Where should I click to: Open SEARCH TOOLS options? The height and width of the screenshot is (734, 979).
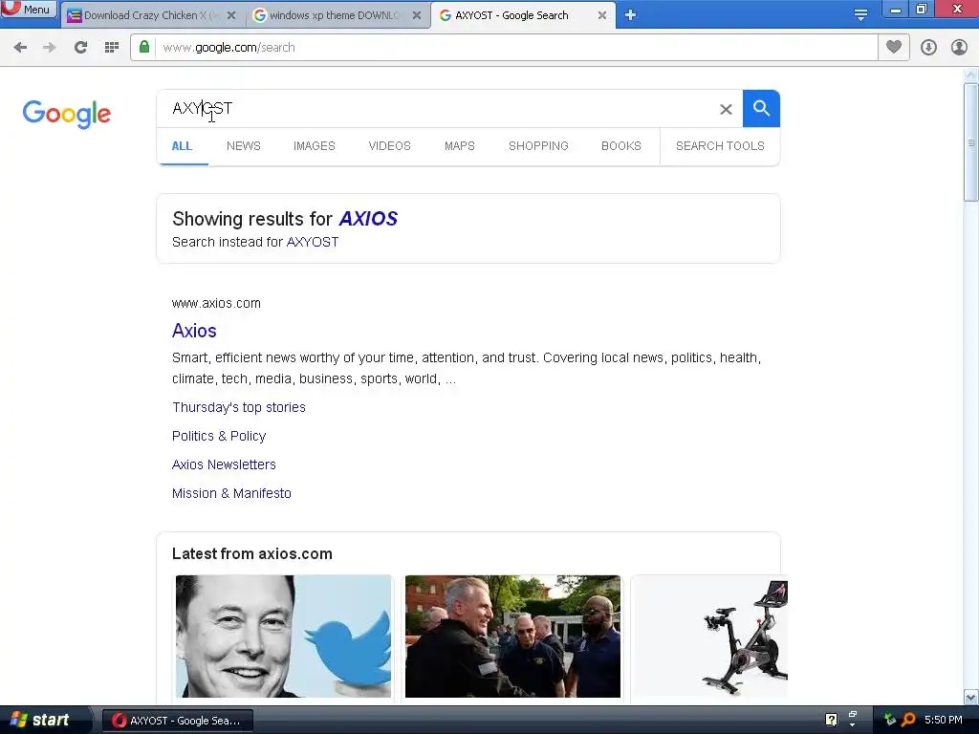pyautogui.click(x=720, y=146)
